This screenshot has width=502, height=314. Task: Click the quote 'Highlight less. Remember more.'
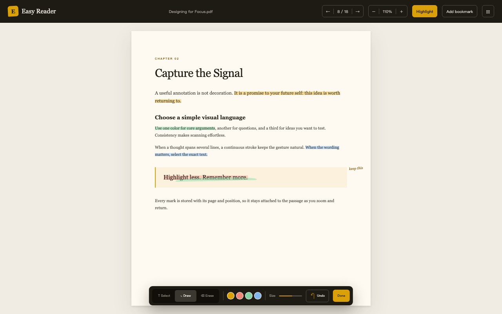click(x=206, y=177)
